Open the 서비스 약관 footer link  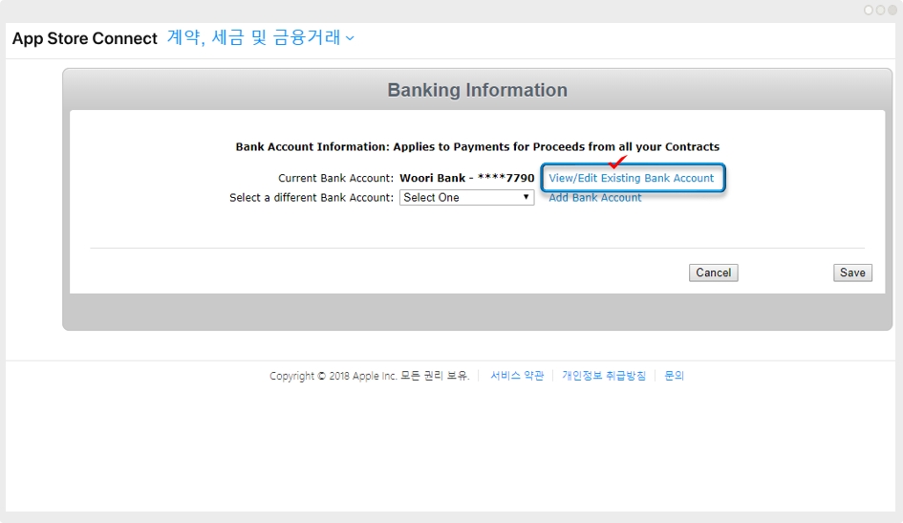[x=517, y=376]
